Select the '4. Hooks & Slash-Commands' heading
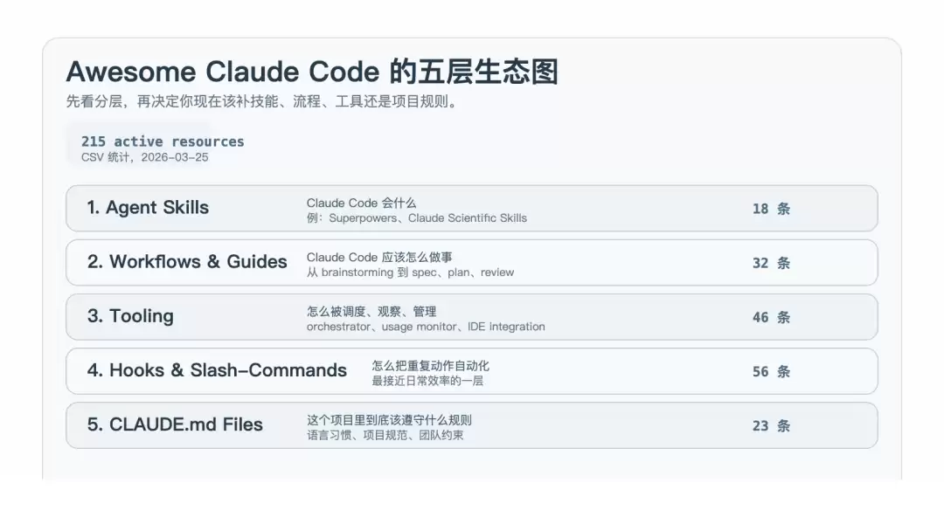 click(x=217, y=369)
